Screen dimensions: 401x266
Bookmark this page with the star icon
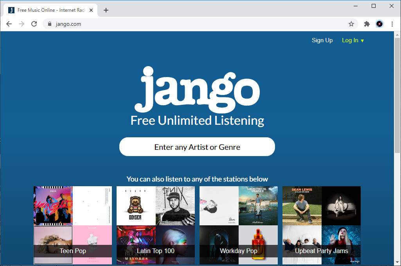(351, 24)
